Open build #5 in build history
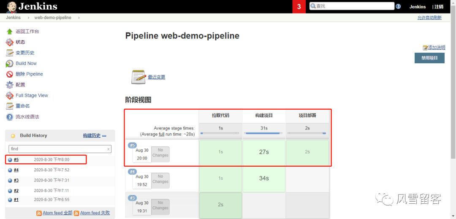The image size is (456, 219). pos(16,160)
